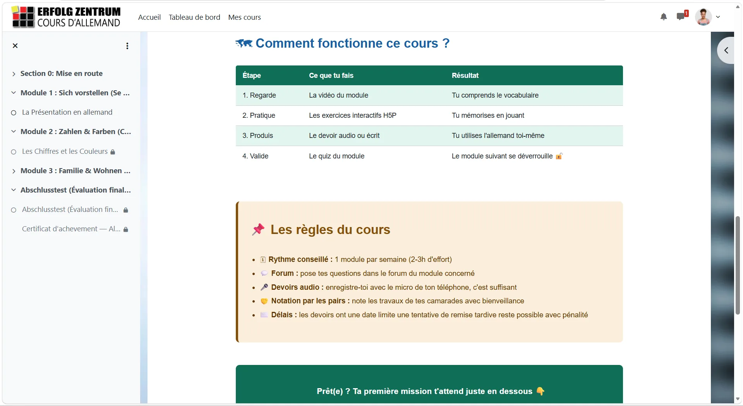Go to Accueil
743x406 pixels.
149,17
